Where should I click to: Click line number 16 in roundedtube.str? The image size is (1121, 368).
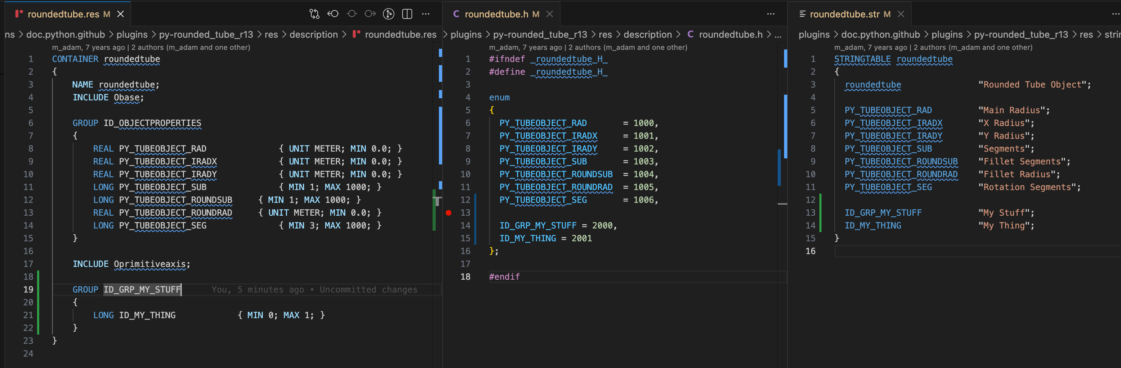tap(810, 251)
